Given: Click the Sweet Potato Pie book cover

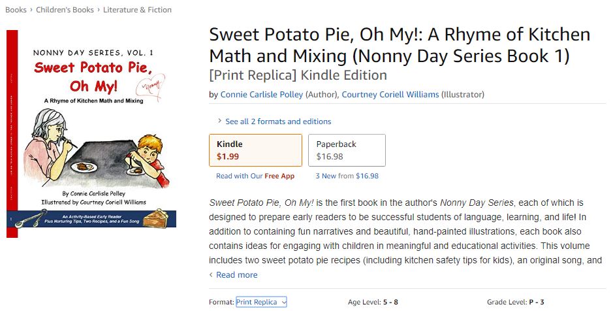Looking at the screenshot, I should 93,133.
